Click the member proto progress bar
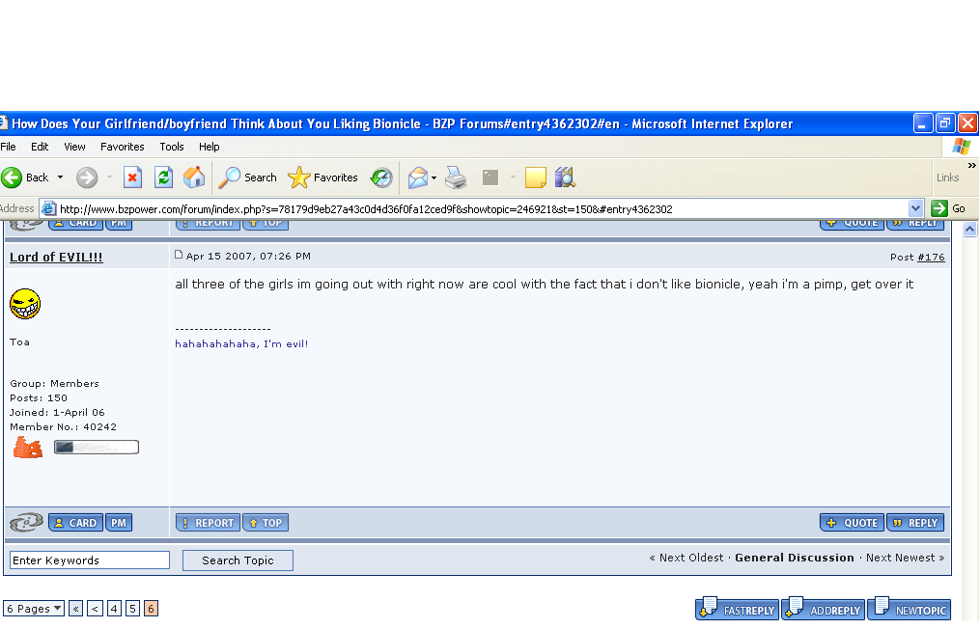Viewport: 980px width, 628px height. (97, 447)
